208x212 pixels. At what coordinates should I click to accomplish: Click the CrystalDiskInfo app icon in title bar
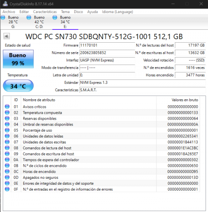[x=5, y=4]
